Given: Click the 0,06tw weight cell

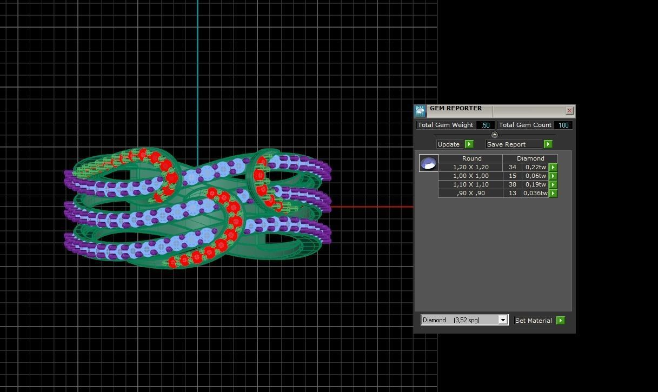Looking at the screenshot, I should (x=535, y=176).
